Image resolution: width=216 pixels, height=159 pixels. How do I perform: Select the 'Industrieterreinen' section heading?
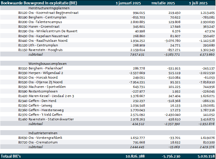click(43, 133)
